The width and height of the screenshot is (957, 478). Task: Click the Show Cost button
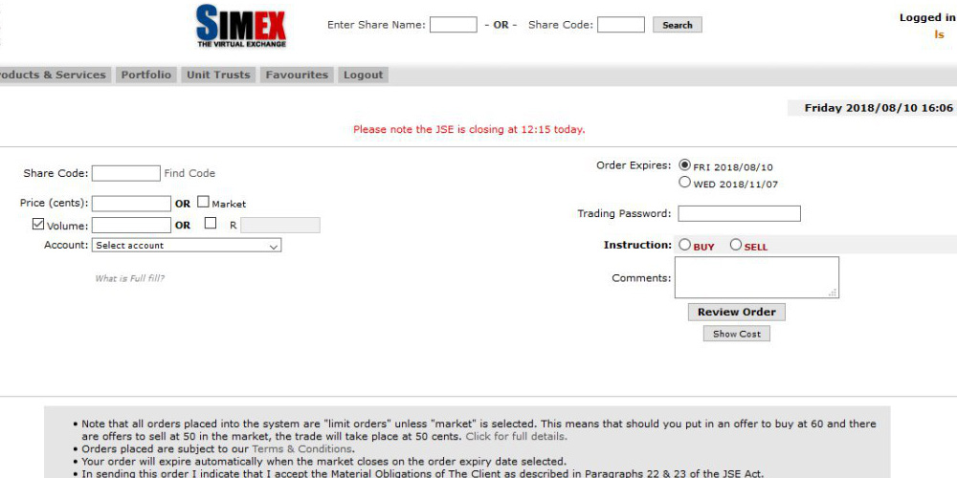click(x=737, y=334)
